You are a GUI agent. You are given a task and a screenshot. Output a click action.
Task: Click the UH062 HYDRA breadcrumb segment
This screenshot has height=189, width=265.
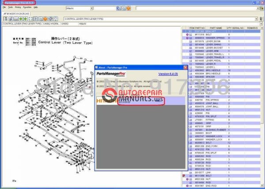(51, 24)
